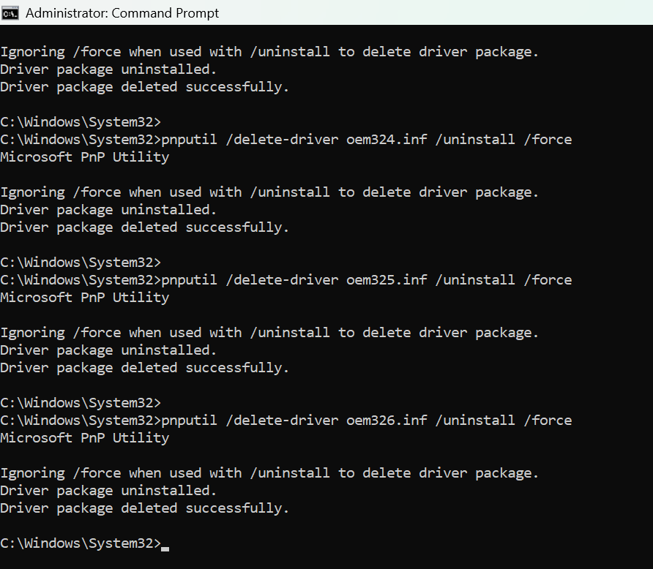
Task: Click the '/force' flag in the oem324 command
Action: [x=548, y=140]
